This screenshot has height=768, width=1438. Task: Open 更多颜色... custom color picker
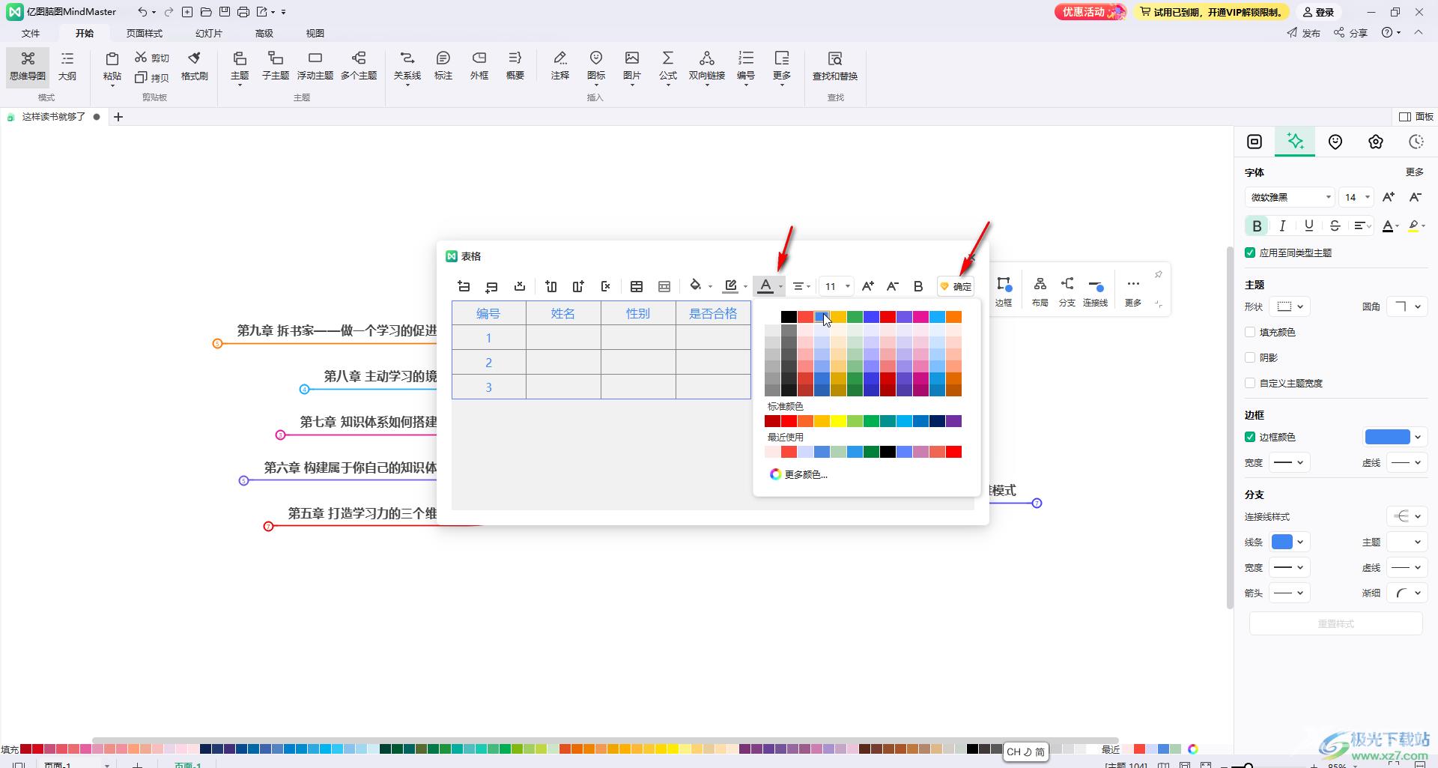click(798, 474)
